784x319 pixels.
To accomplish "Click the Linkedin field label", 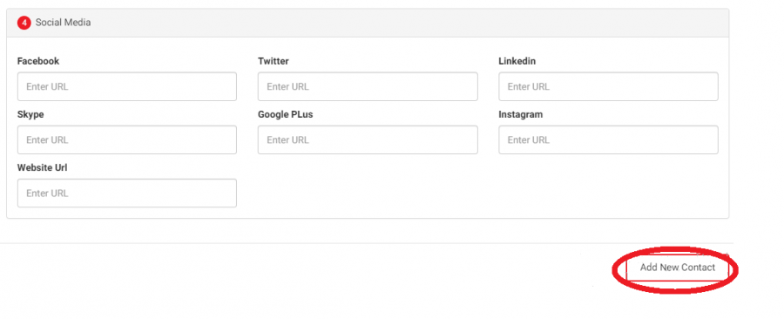I will coord(517,61).
